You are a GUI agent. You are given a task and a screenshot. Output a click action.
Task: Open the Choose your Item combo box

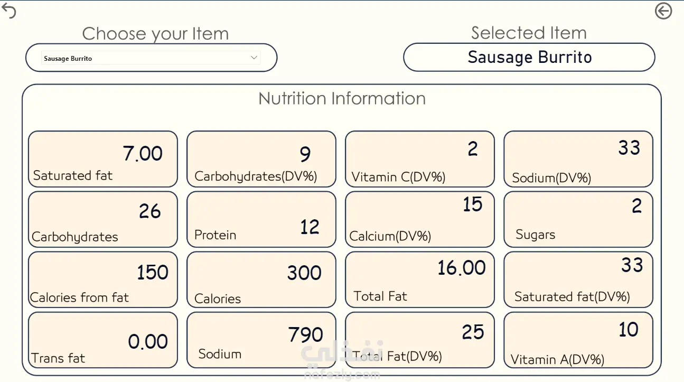[x=151, y=58]
